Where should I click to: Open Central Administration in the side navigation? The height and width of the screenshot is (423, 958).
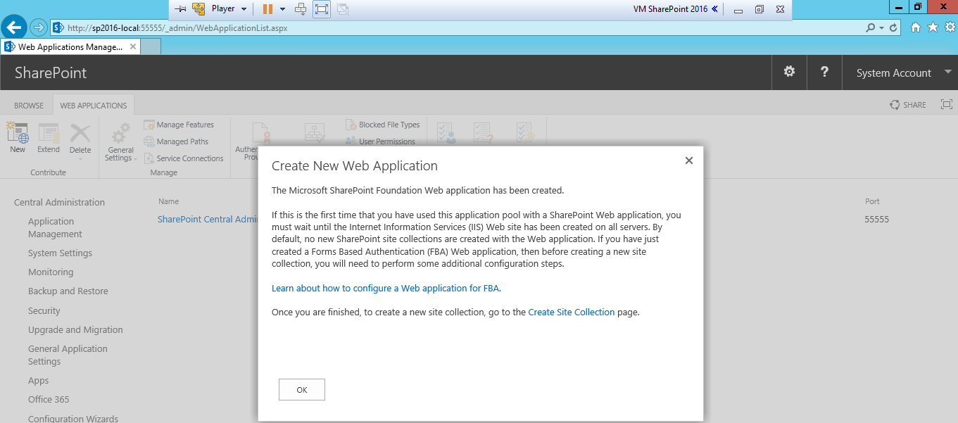coord(59,202)
